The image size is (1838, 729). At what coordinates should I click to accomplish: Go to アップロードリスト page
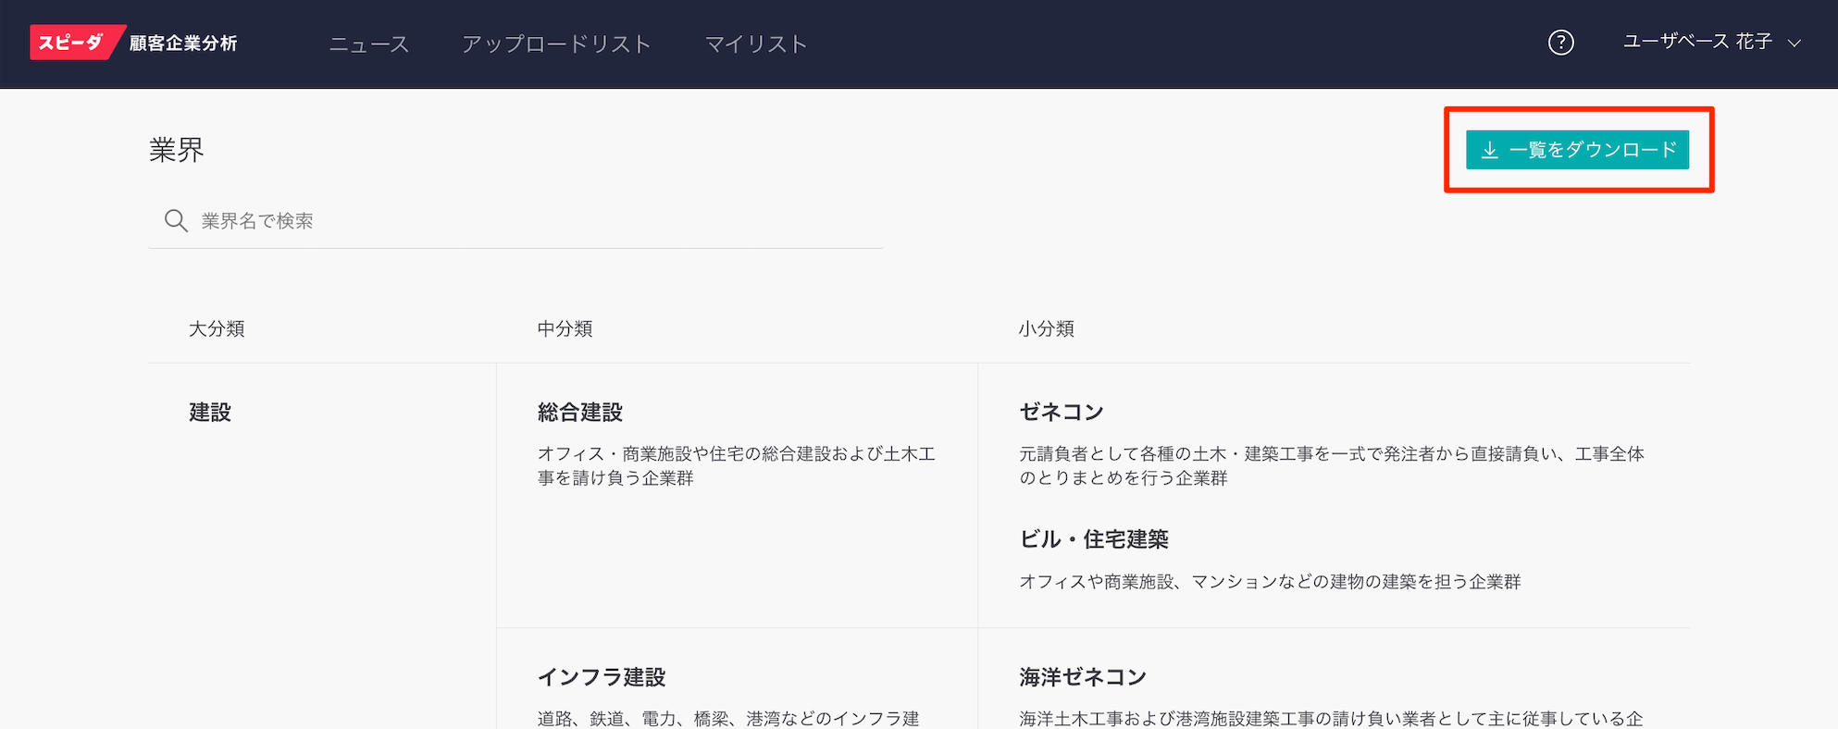[556, 43]
